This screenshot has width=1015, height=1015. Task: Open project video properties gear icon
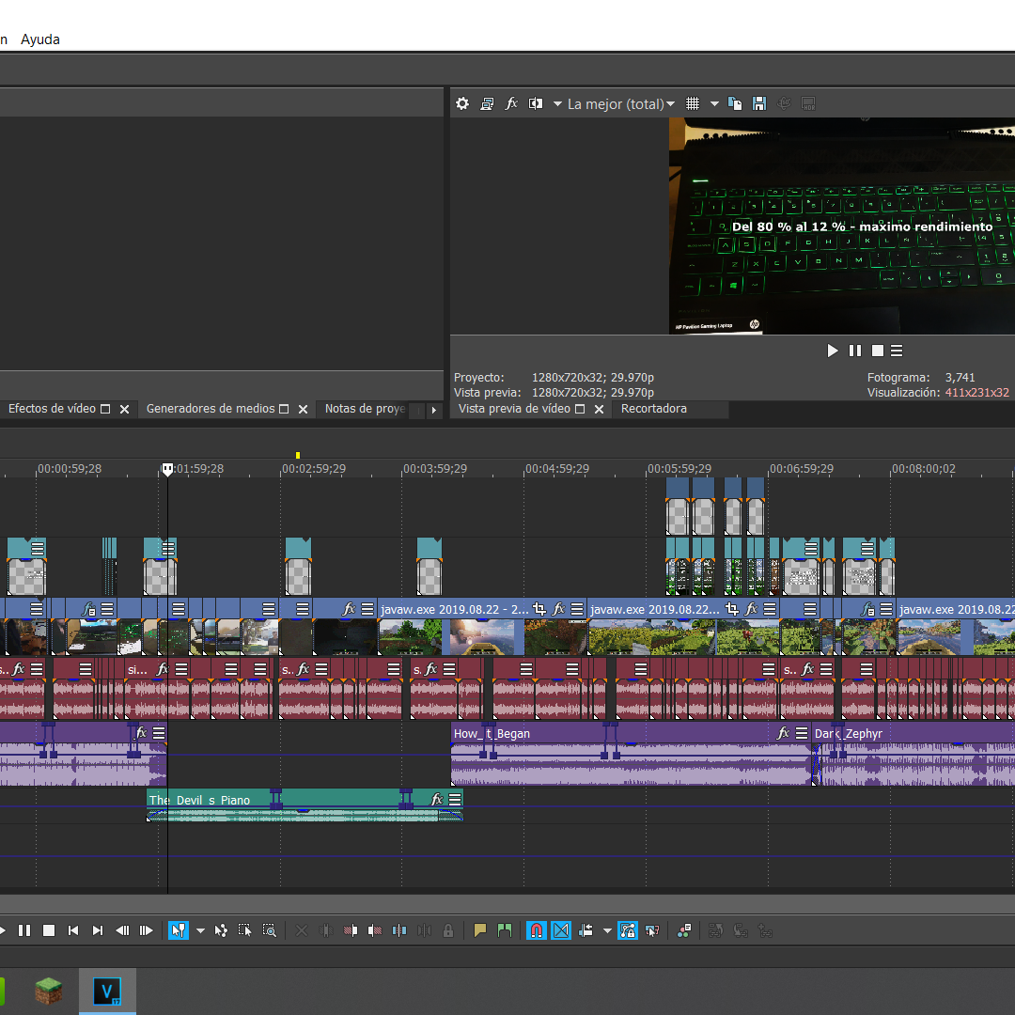(x=462, y=104)
